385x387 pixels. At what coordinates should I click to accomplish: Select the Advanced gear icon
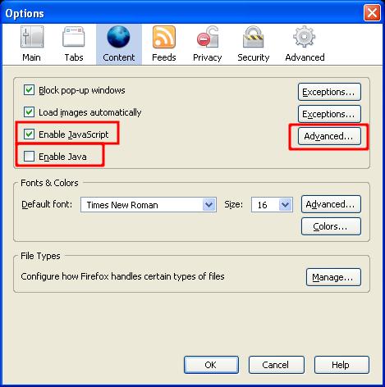pyautogui.click(x=305, y=37)
